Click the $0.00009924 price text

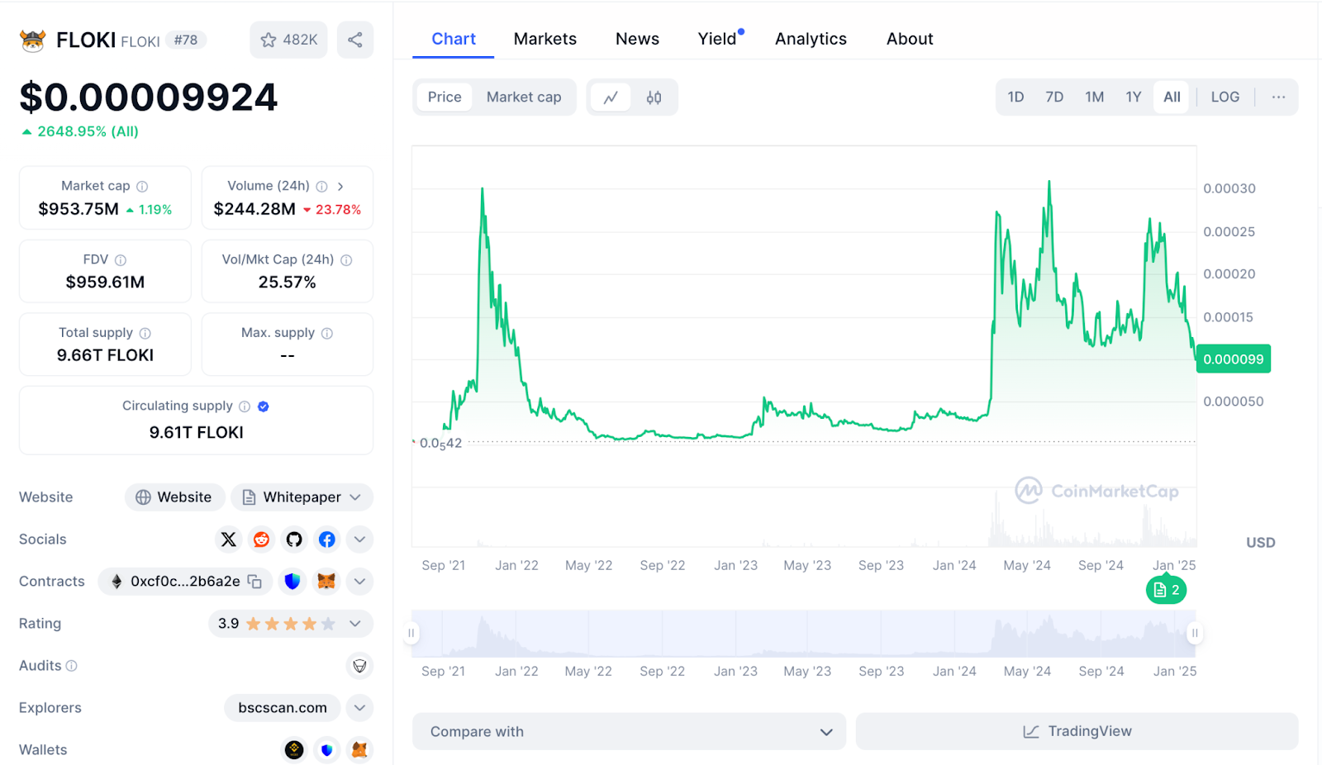tap(149, 97)
